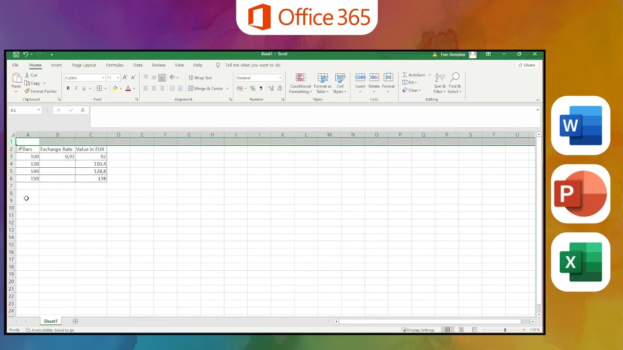Viewport: 623px width, 350px height.
Task: Open the font size dropdown
Action: pyautogui.click(x=118, y=78)
